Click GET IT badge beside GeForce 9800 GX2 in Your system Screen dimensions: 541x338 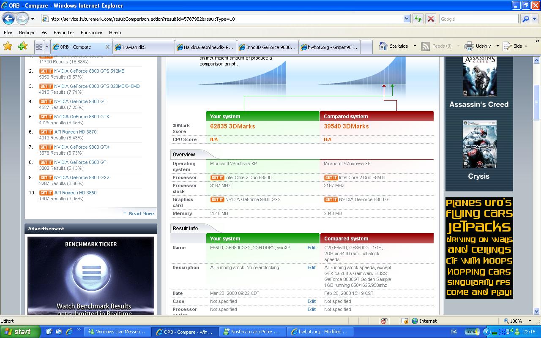(217, 199)
